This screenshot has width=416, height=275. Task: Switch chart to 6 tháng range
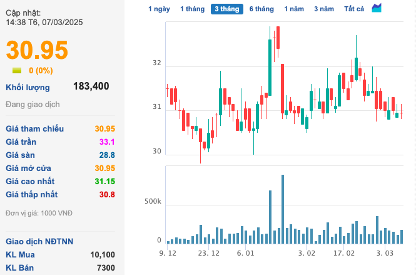tap(261, 9)
